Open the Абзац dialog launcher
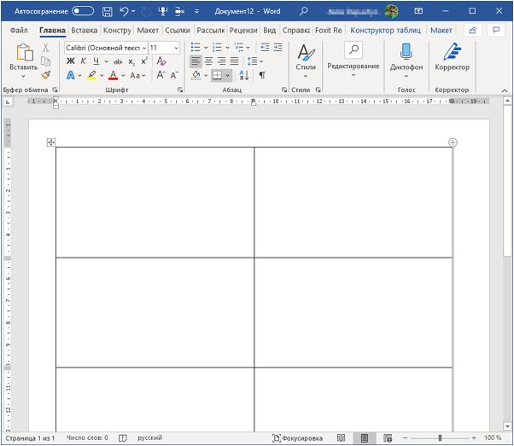Screen dimensions: 514x446 [x=283, y=90]
